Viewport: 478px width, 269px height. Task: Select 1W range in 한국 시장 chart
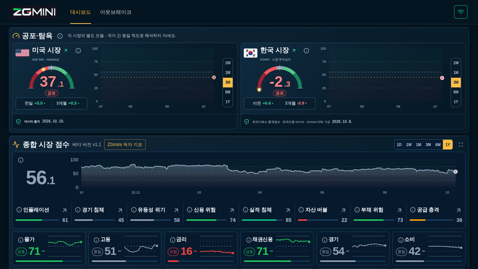[x=456, y=63]
